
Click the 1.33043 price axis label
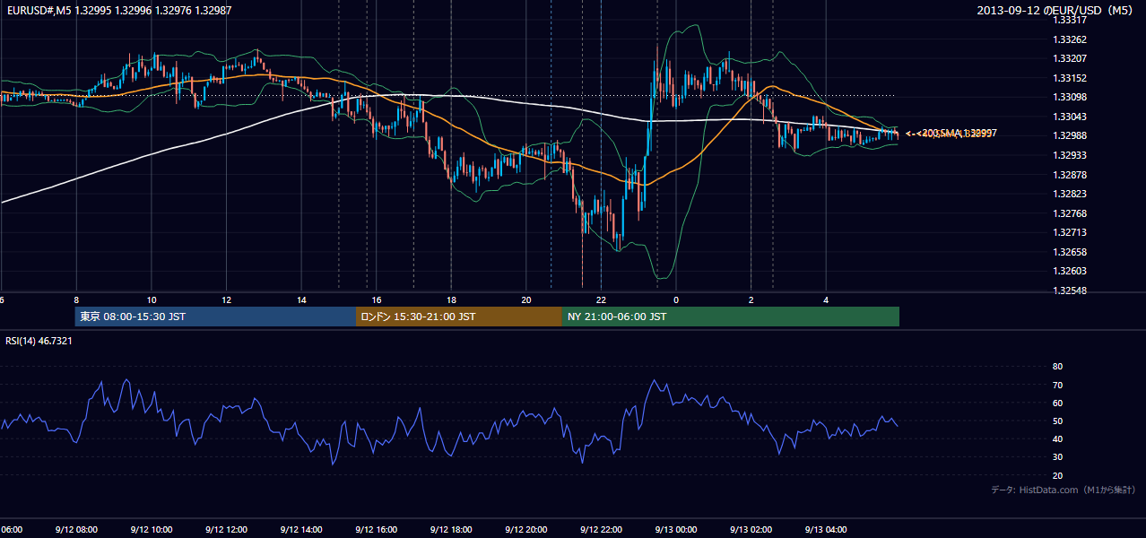pos(1070,117)
